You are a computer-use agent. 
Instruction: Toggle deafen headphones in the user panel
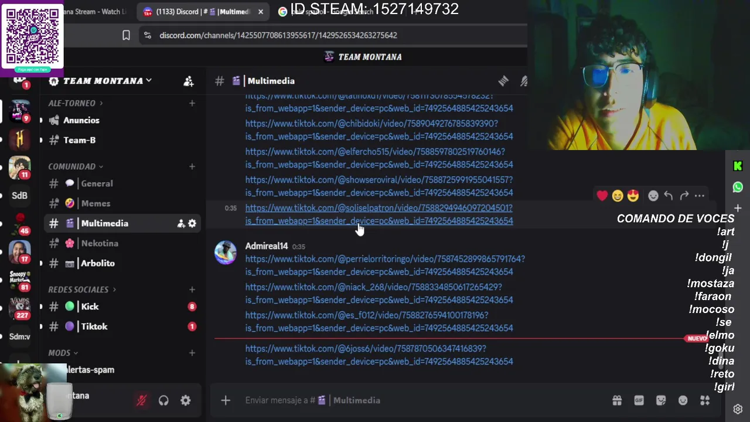point(163,400)
